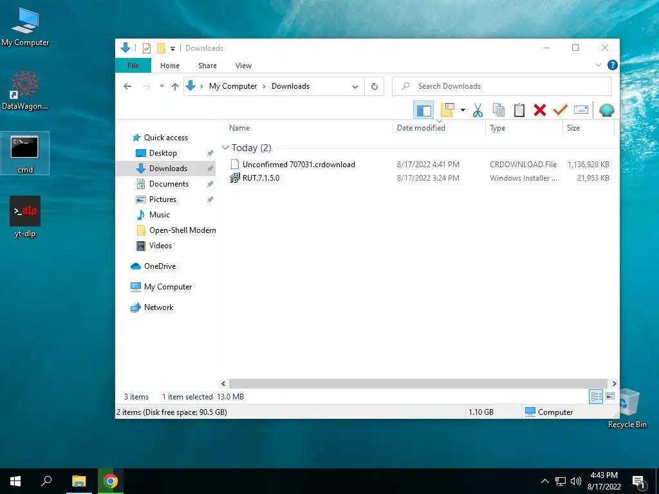The width and height of the screenshot is (659, 494).
Task: Click the New folder title bar icon
Action: [x=161, y=48]
